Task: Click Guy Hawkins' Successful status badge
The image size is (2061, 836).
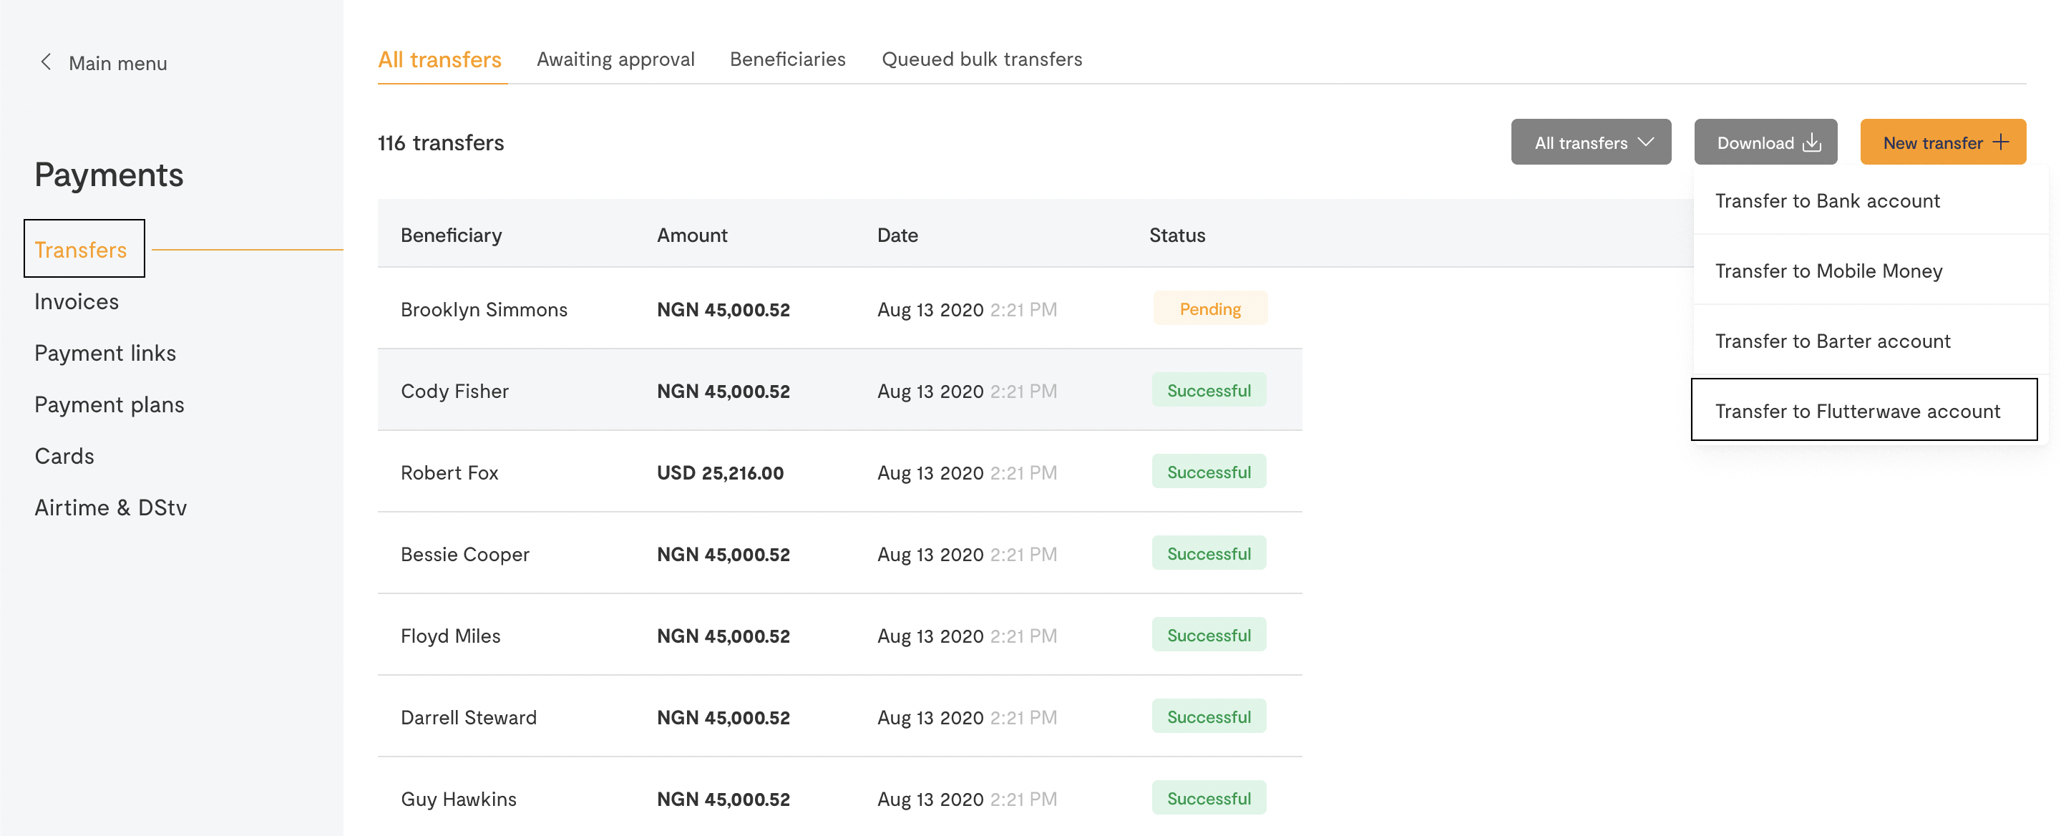Action: 1209,798
